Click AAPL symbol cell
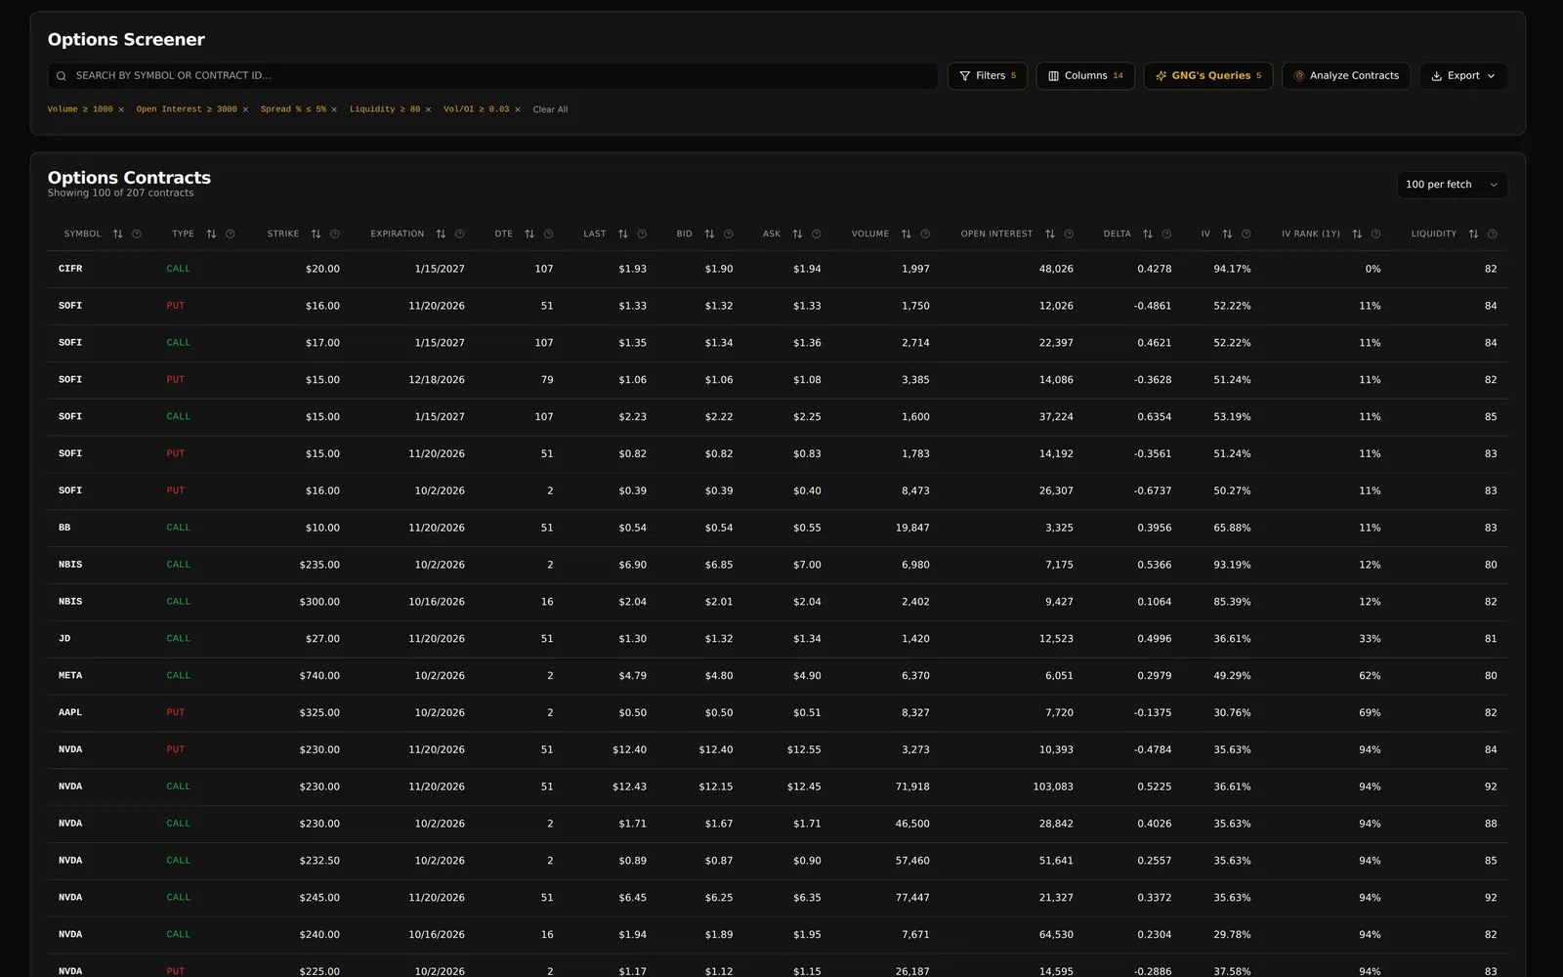 click(70, 713)
